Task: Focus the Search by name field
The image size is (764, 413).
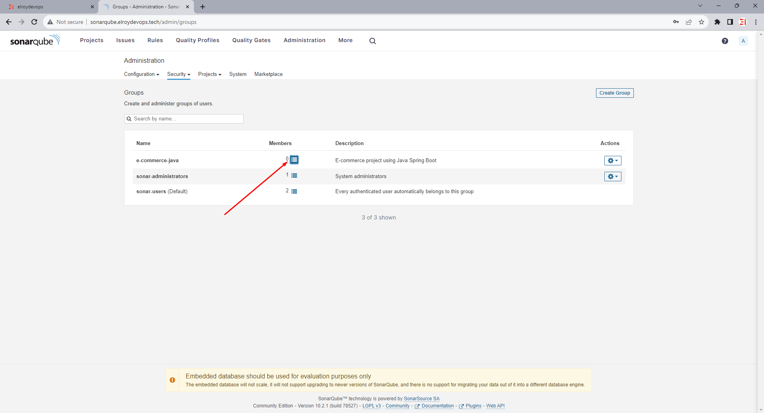Action: tap(184, 119)
